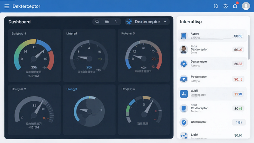Click the red S0..5 value badge

[x=238, y=79]
